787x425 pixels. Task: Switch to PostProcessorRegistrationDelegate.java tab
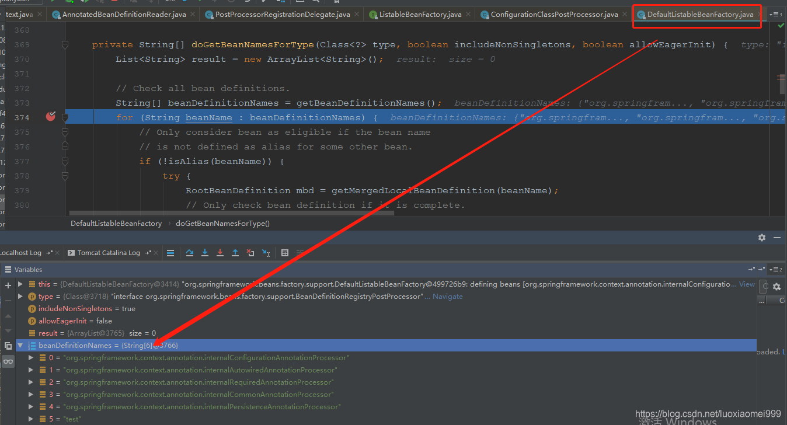283,14
